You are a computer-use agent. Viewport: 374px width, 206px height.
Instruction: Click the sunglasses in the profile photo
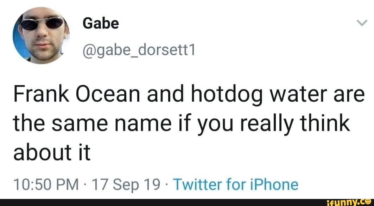[40, 26]
